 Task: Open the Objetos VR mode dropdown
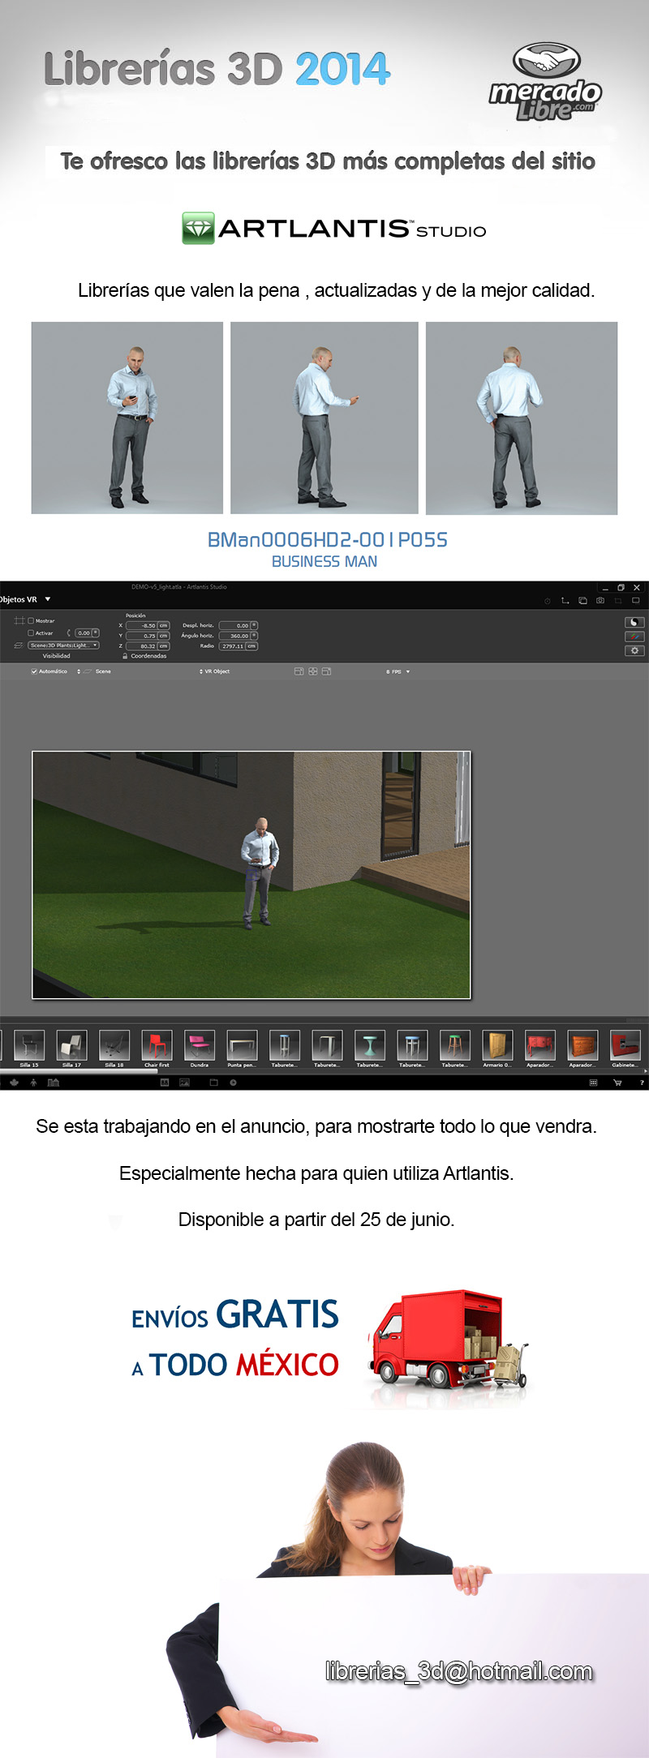click(x=48, y=599)
